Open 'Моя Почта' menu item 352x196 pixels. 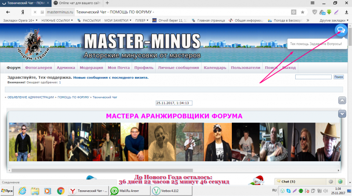tap(118, 68)
